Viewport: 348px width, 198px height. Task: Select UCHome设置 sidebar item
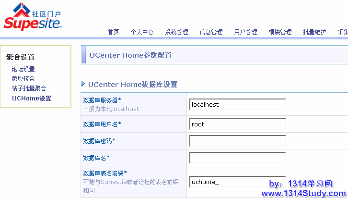click(x=32, y=99)
